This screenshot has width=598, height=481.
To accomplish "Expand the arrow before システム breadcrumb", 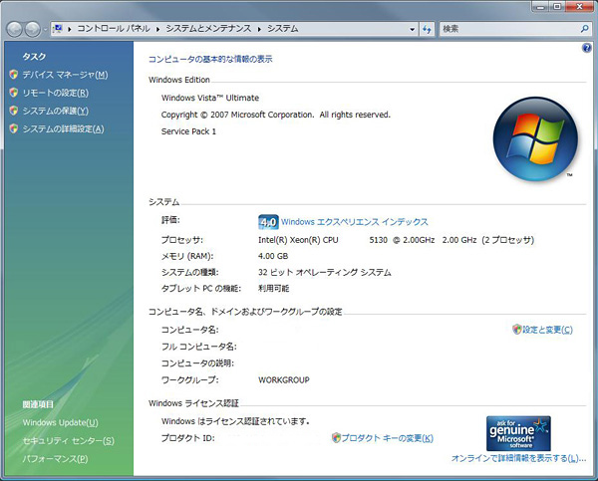I will tap(259, 29).
